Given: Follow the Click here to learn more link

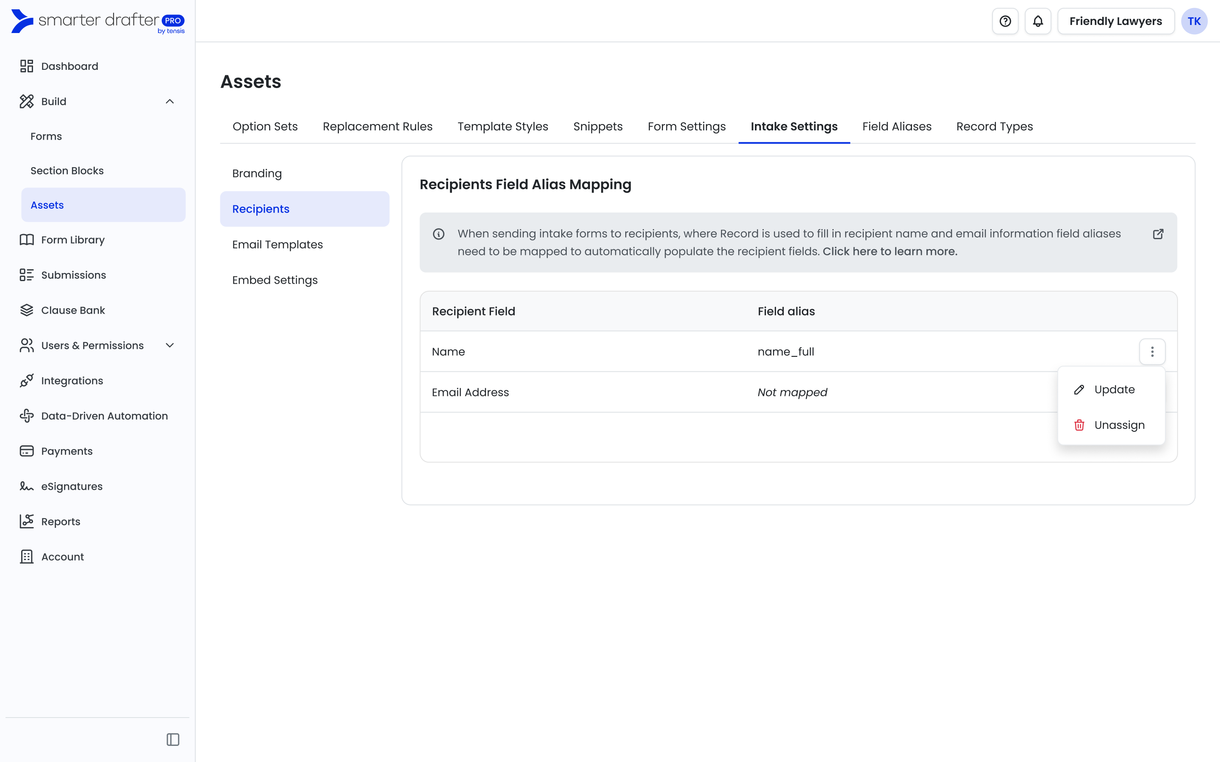Looking at the screenshot, I should point(889,251).
